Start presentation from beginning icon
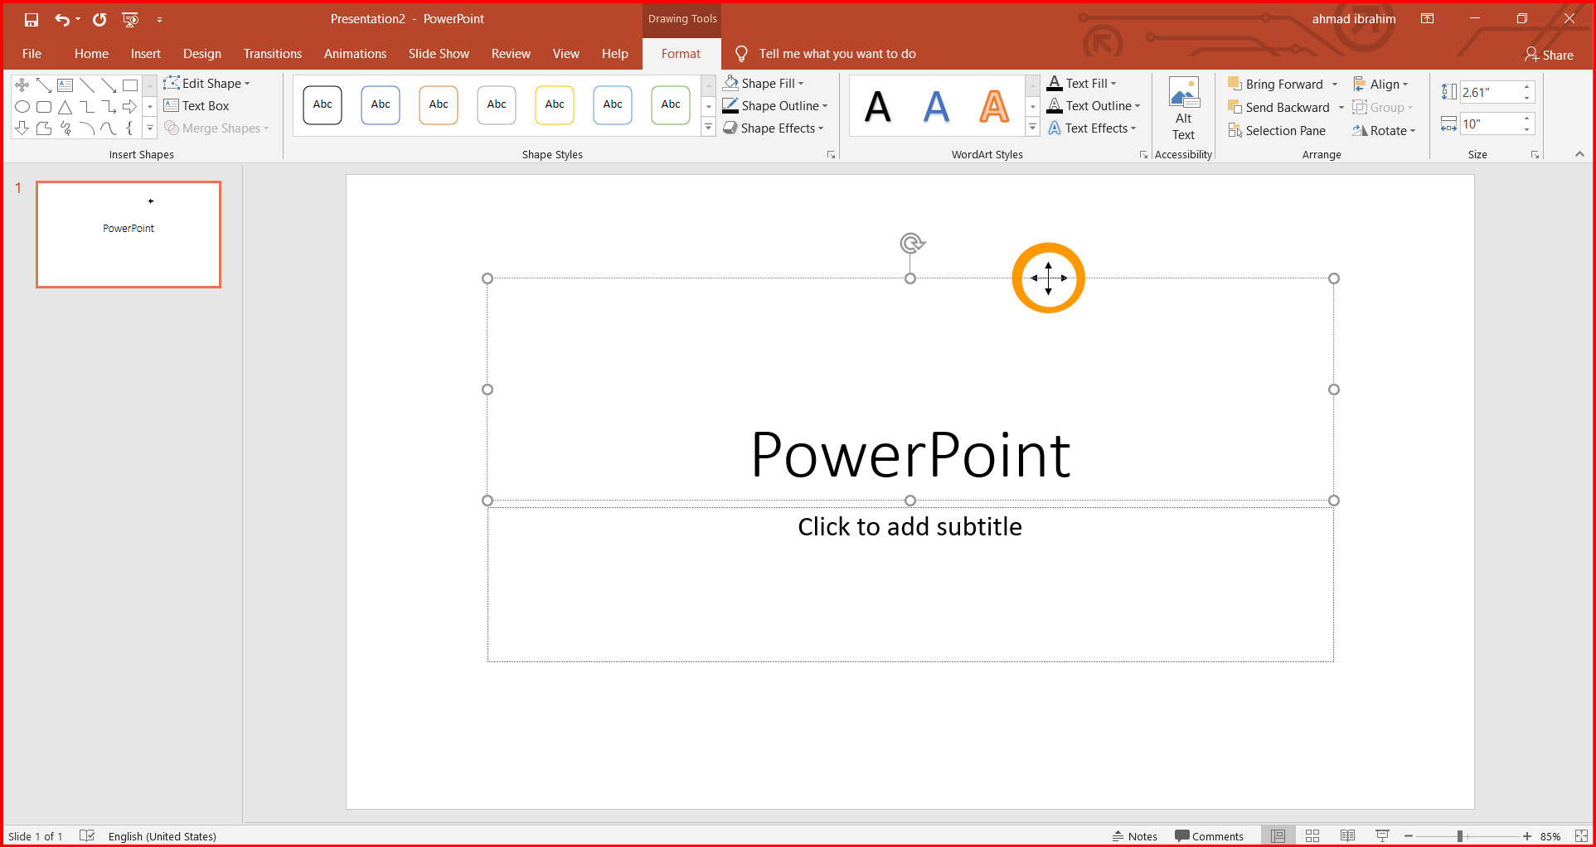 pos(130,19)
